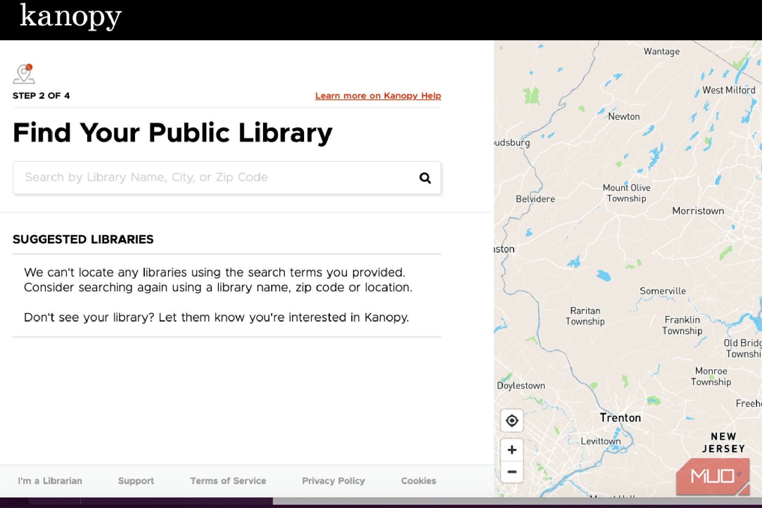Click the NEW JERSEY state label
This screenshot has width=762, height=508.
(x=723, y=443)
